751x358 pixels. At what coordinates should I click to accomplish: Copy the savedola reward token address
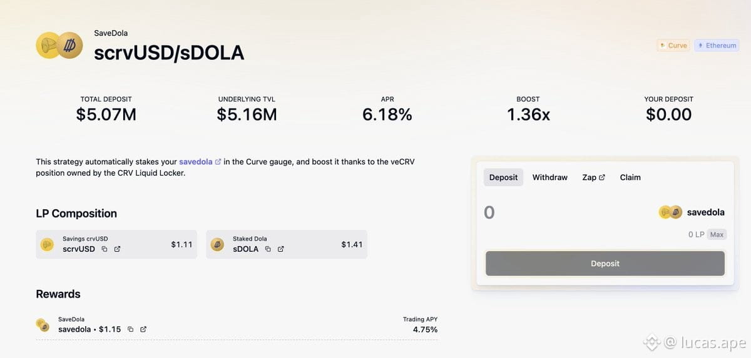pos(130,329)
